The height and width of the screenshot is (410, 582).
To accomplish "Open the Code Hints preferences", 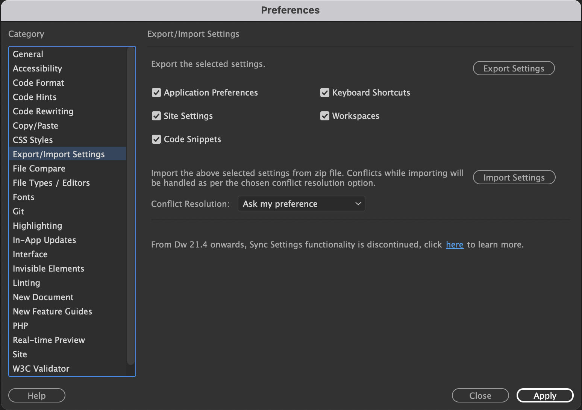I will (x=35, y=97).
